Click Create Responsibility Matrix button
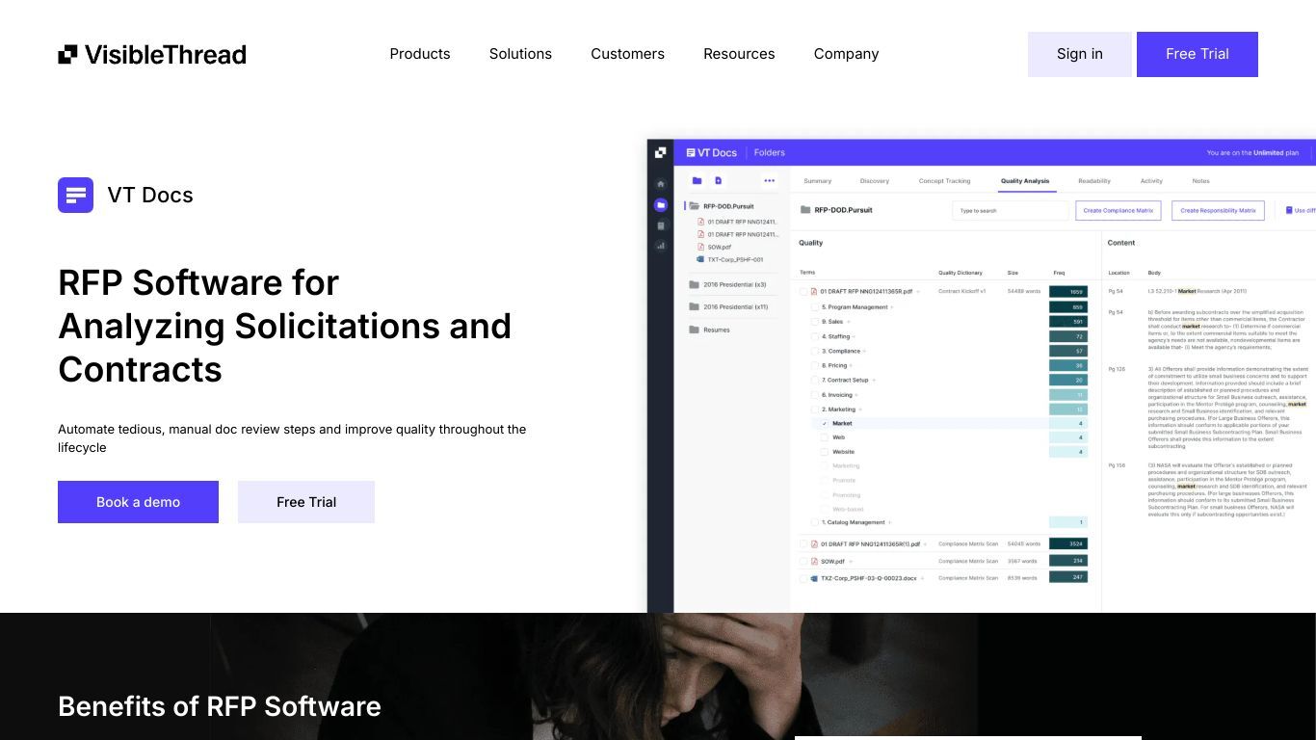Image resolution: width=1316 pixels, height=740 pixels. [1218, 210]
